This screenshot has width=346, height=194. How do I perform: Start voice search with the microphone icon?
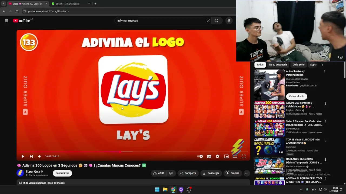tap(229, 20)
